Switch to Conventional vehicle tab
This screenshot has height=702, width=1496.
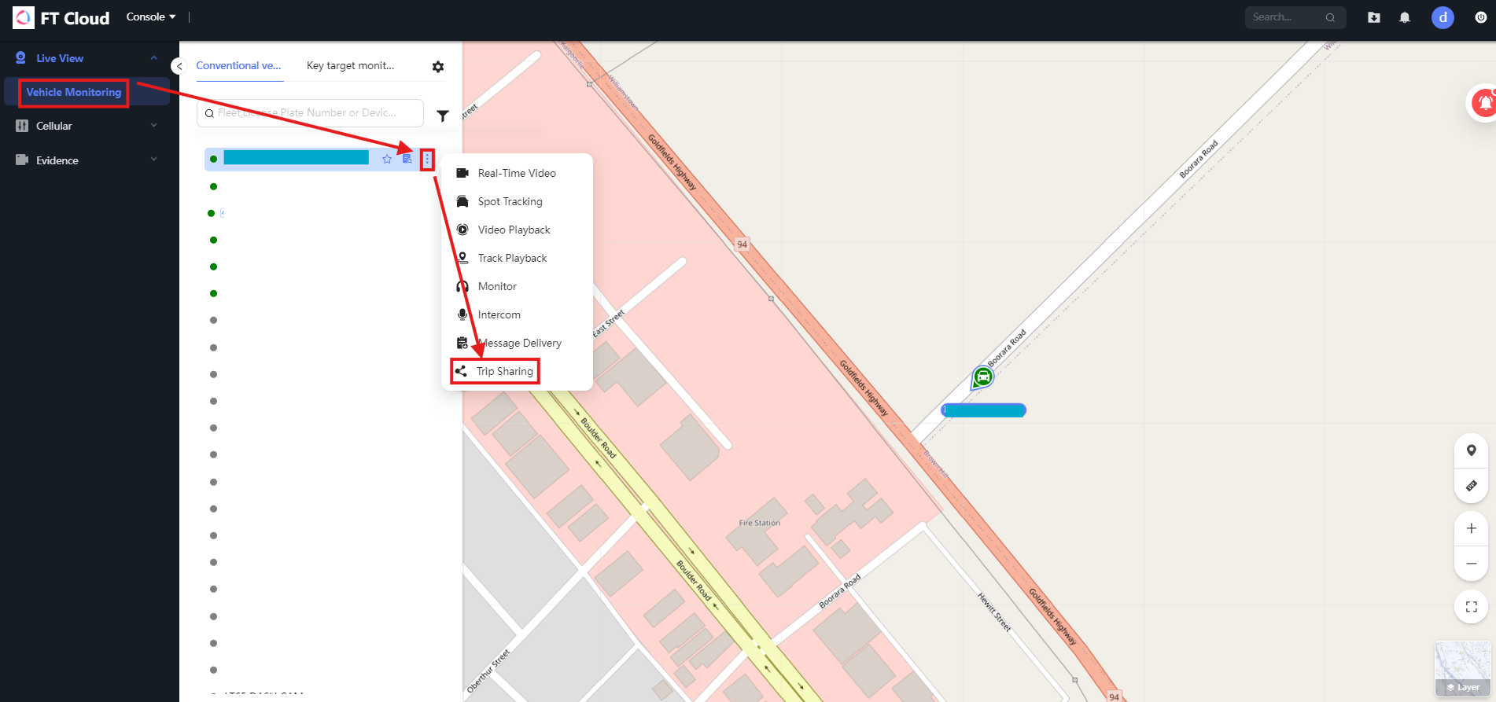tap(238, 65)
